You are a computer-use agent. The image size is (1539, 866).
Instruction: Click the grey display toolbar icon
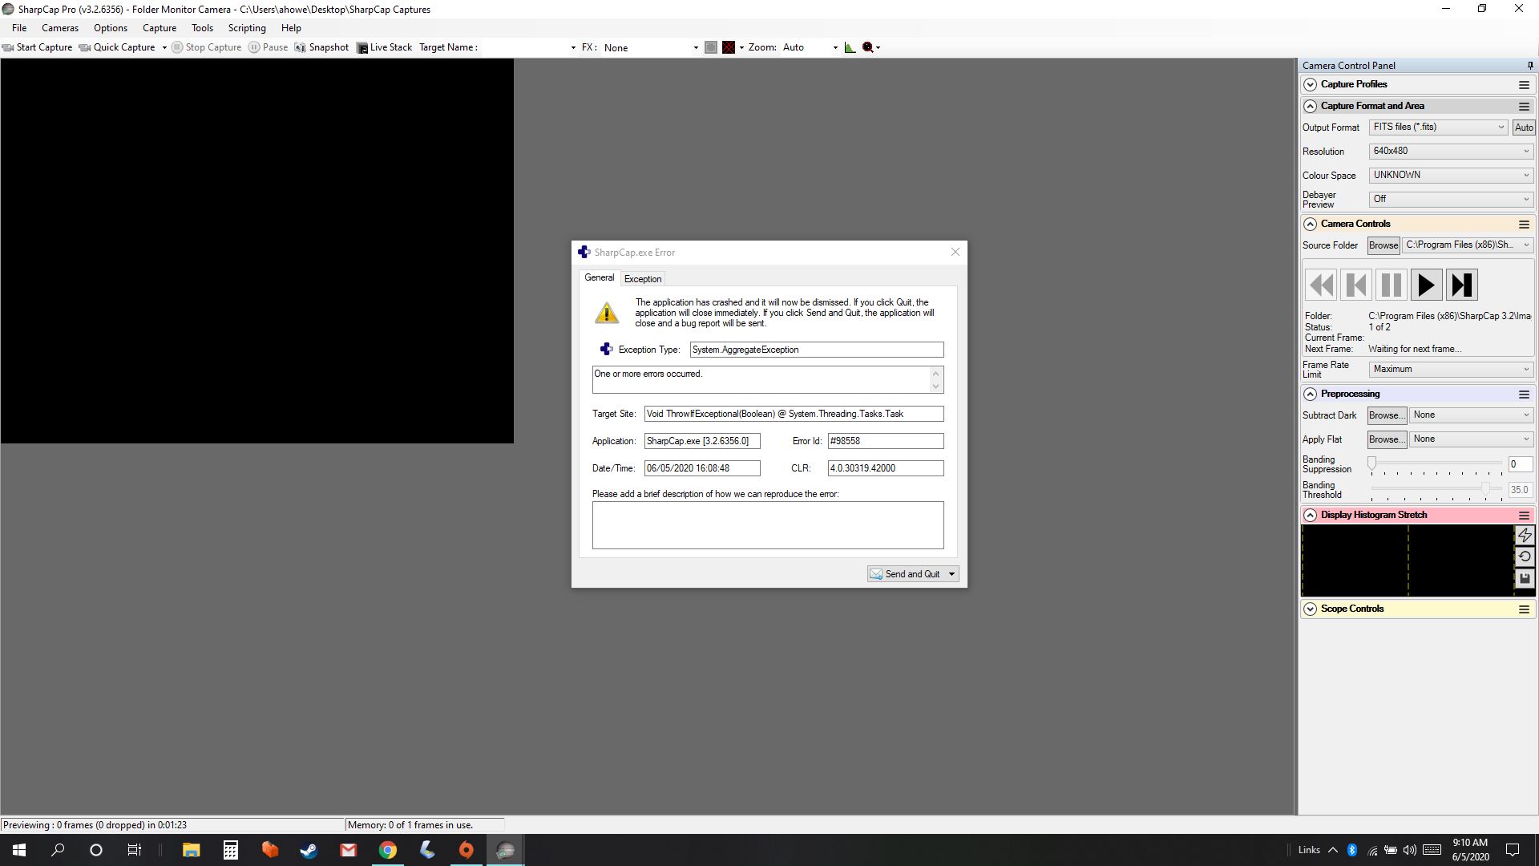(711, 47)
